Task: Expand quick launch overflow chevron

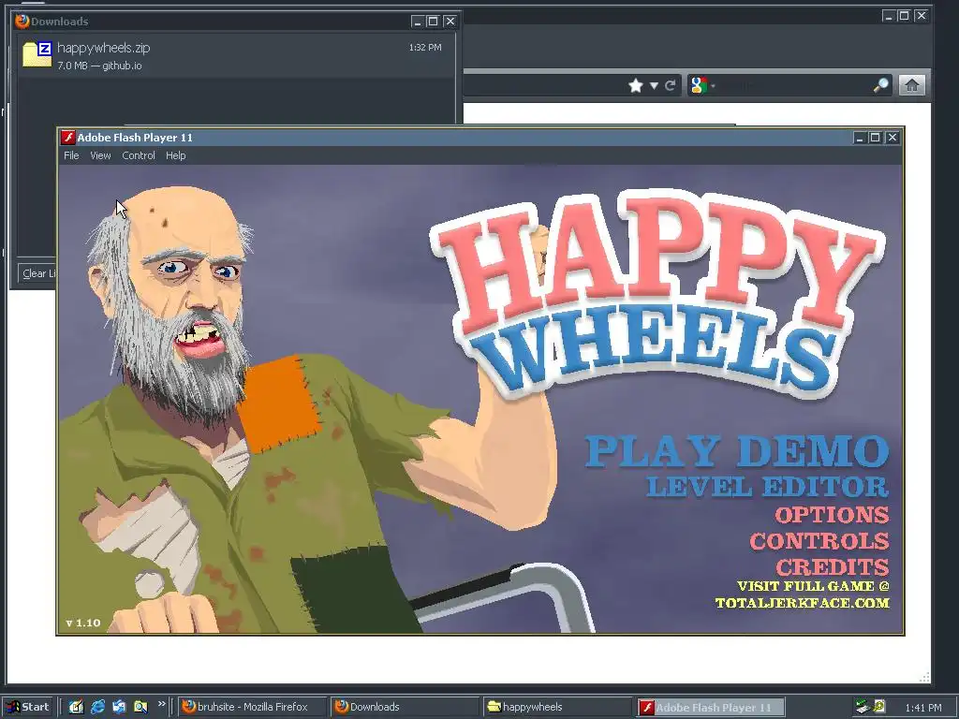Action: (x=161, y=704)
